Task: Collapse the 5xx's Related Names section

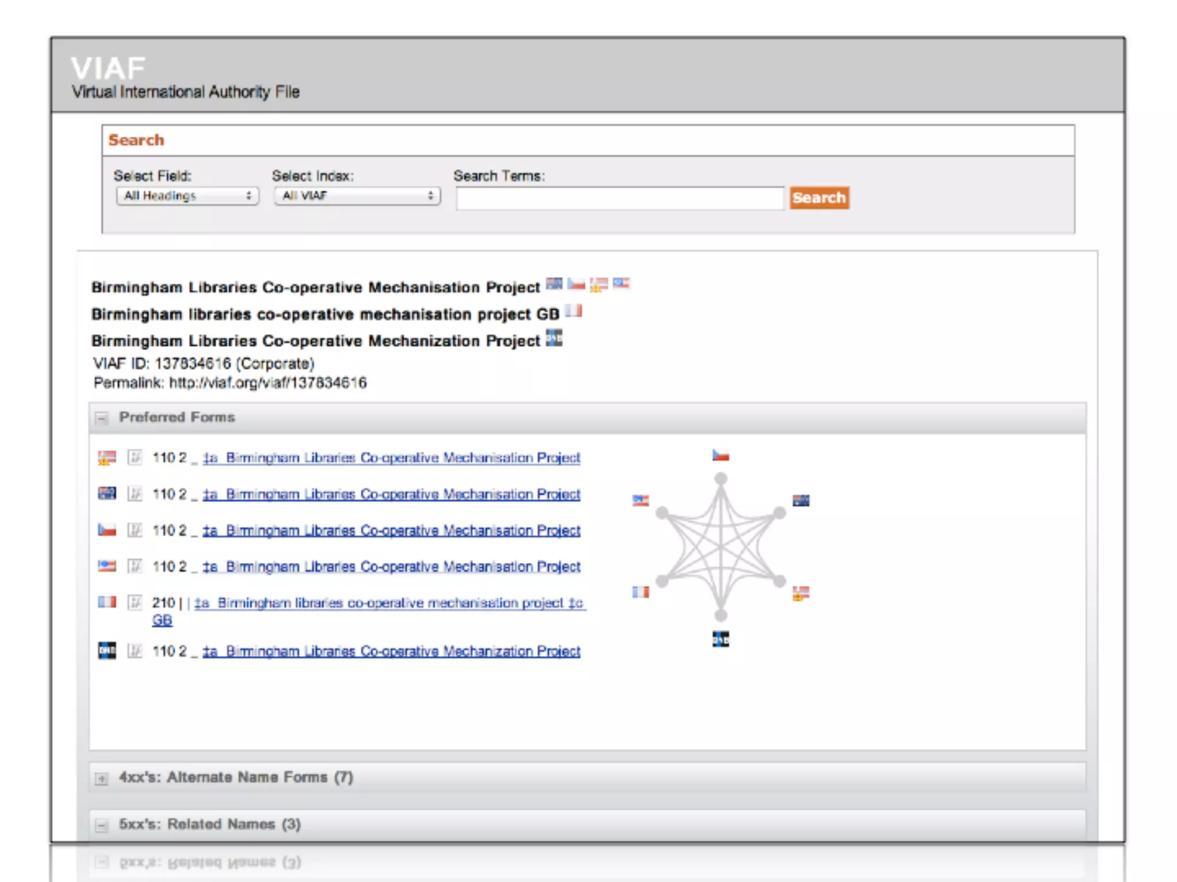Action: 102,825
